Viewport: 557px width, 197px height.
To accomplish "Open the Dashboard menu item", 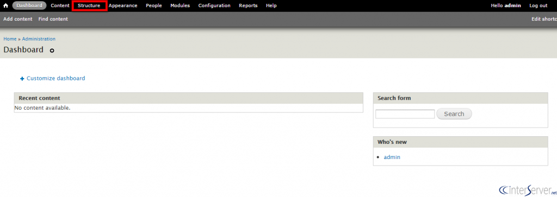I will (29, 5).
